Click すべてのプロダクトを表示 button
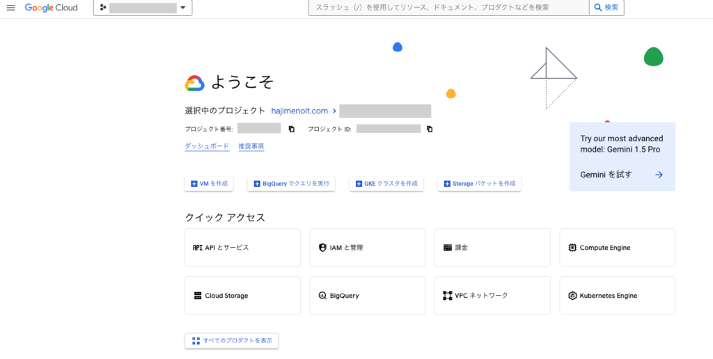 click(x=231, y=341)
